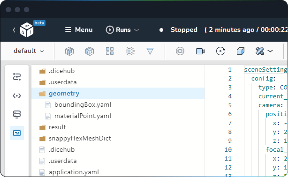This screenshot has width=288, height=177.
Task: Open the code brackets sidebar icon
Action: pyautogui.click(x=17, y=96)
